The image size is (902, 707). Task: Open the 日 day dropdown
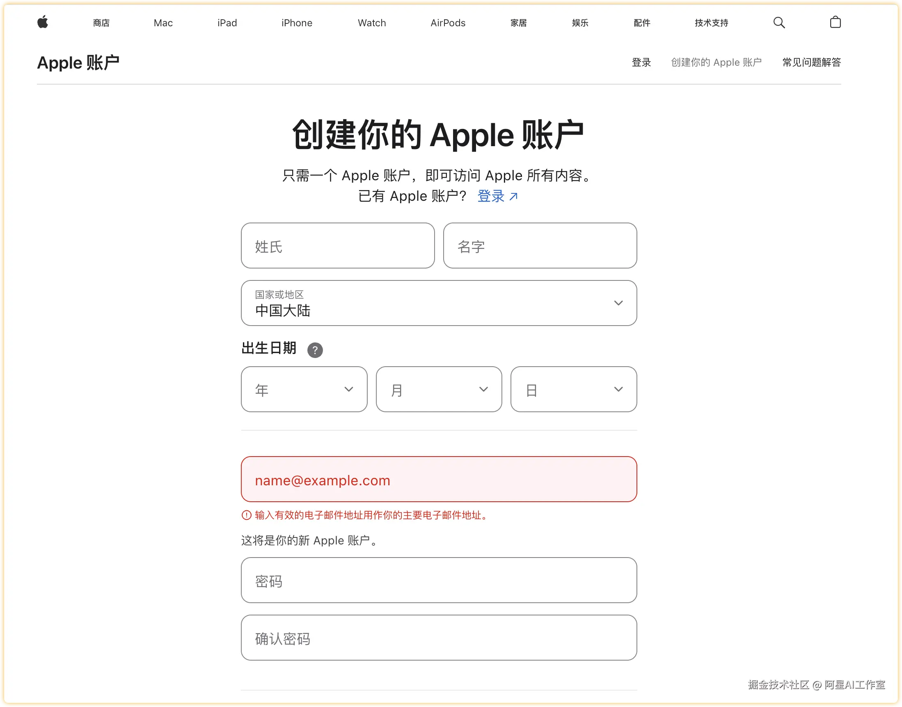coord(573,389)
